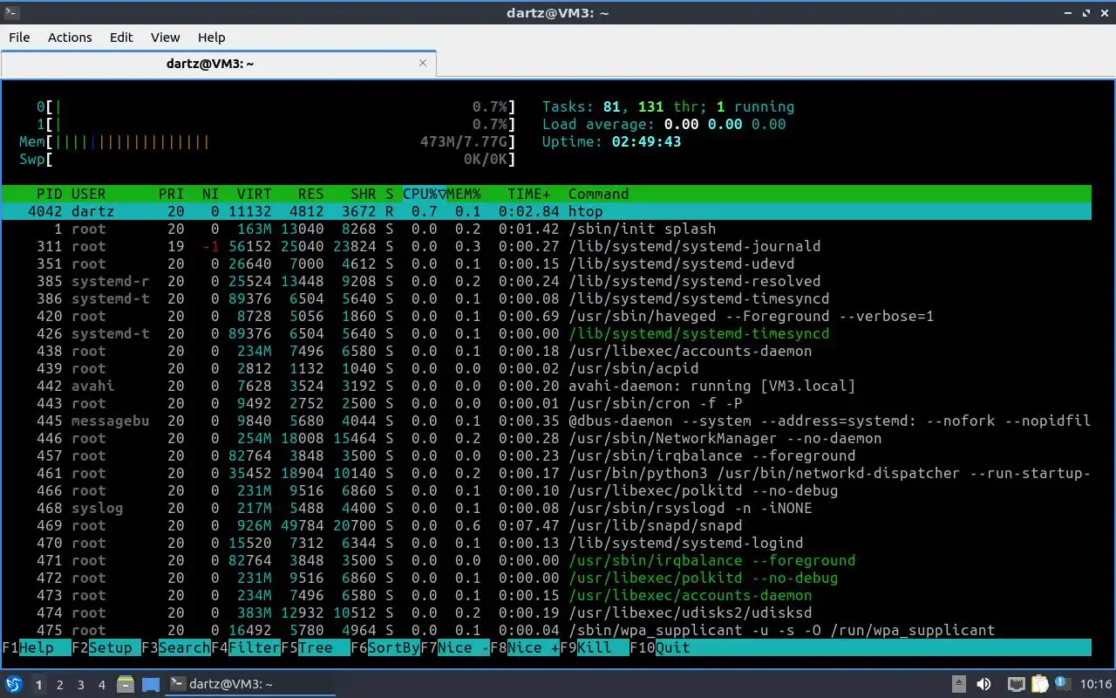Image resolution: width=1116 pixels, height=698 pixels.
Task: Click the terminal icon in the title bar
Action: 10,12
